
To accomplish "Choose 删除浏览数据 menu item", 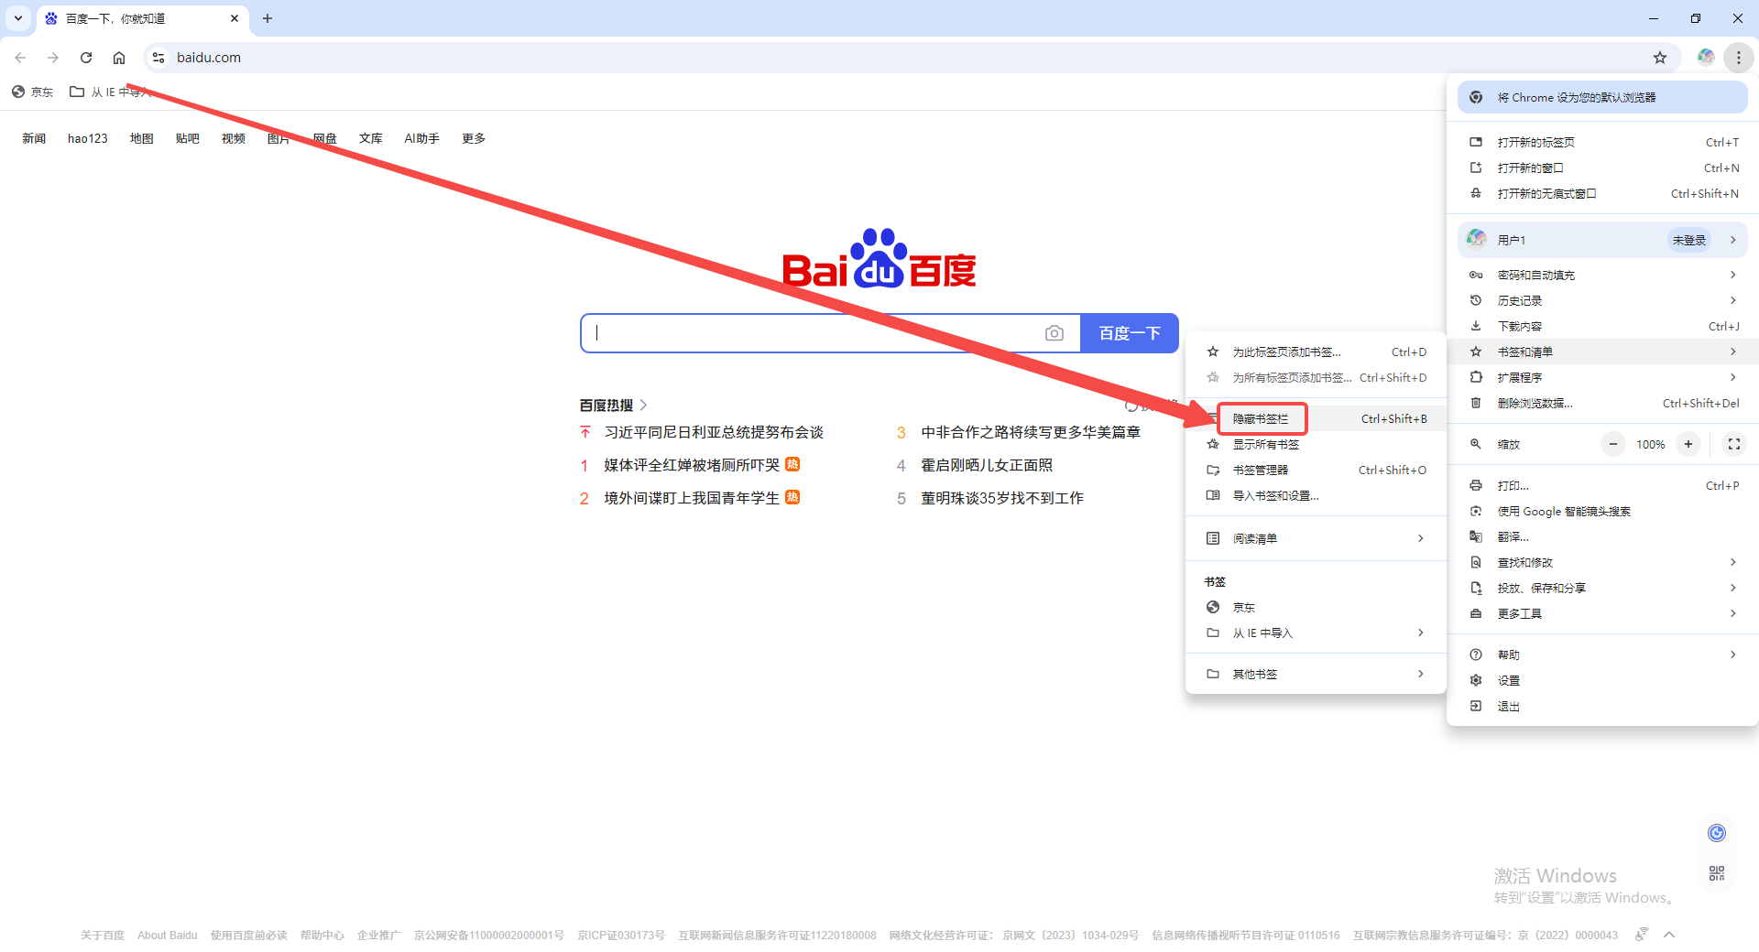I will point(1602,403).
